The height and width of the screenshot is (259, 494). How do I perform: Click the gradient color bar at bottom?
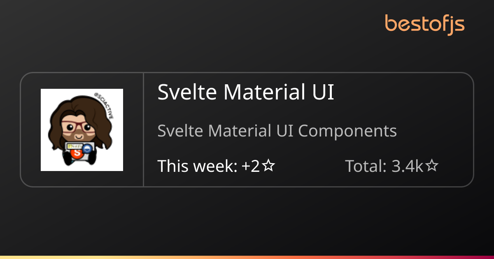(x=247, y=257)
